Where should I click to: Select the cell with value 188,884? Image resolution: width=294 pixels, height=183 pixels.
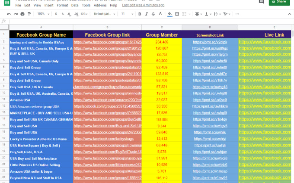162,120
